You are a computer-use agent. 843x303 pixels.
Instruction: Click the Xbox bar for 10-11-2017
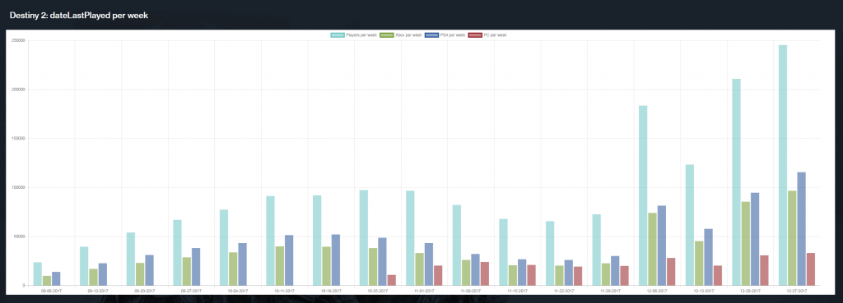[x=280, y=266]
